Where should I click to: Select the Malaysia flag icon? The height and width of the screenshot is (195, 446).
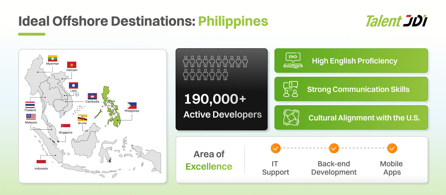coord(31,117)
